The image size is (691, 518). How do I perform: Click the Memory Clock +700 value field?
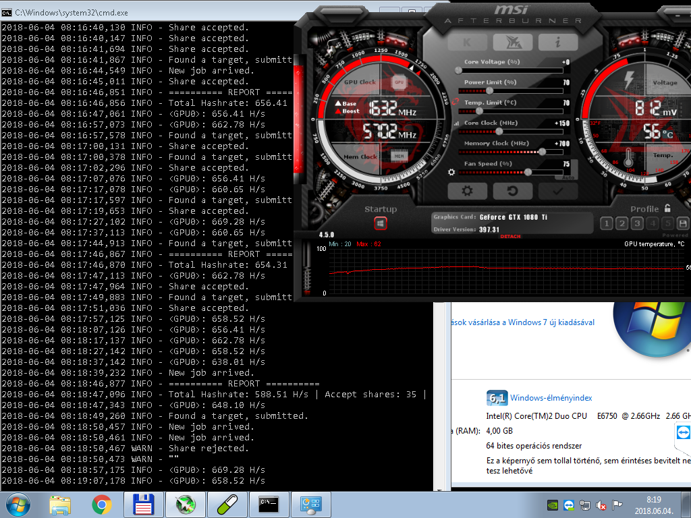coord(562,144)
